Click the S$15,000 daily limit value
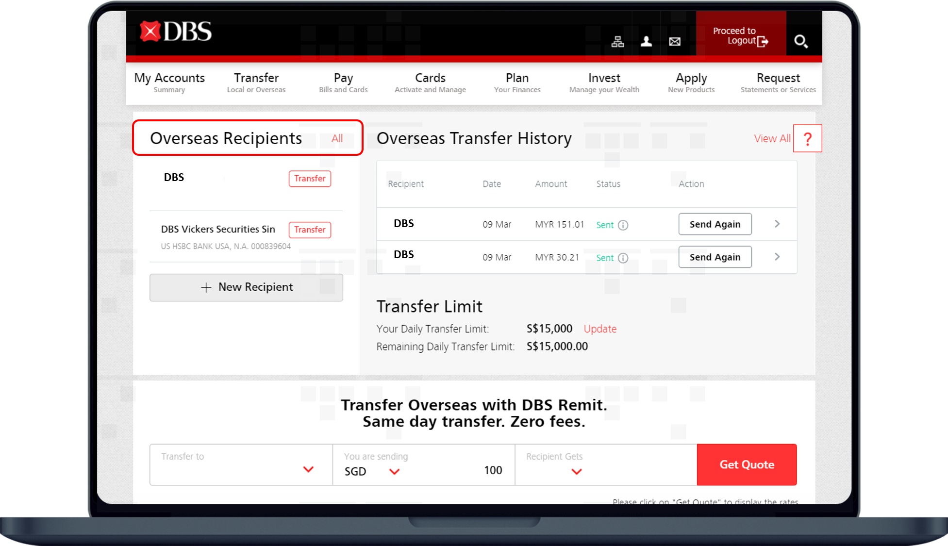948x546 pixels. click(x=549, y=329)
